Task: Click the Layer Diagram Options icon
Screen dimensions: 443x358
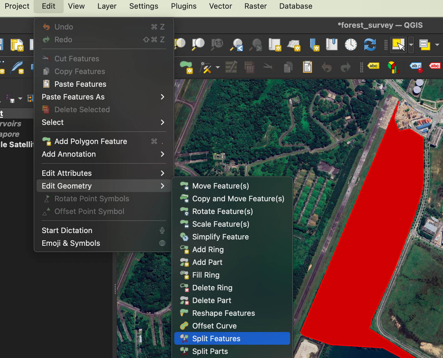Action: coord(393,67)
